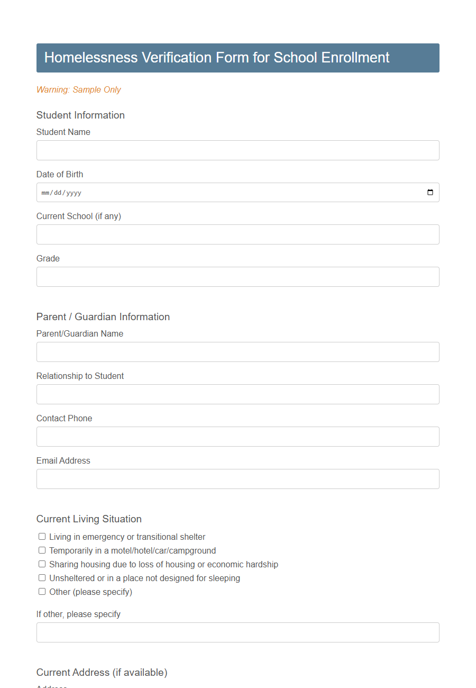Check 'Unsheltered or in a place not designed for sleeping'
The image size is (476, 688).
(x=42, y=577)
